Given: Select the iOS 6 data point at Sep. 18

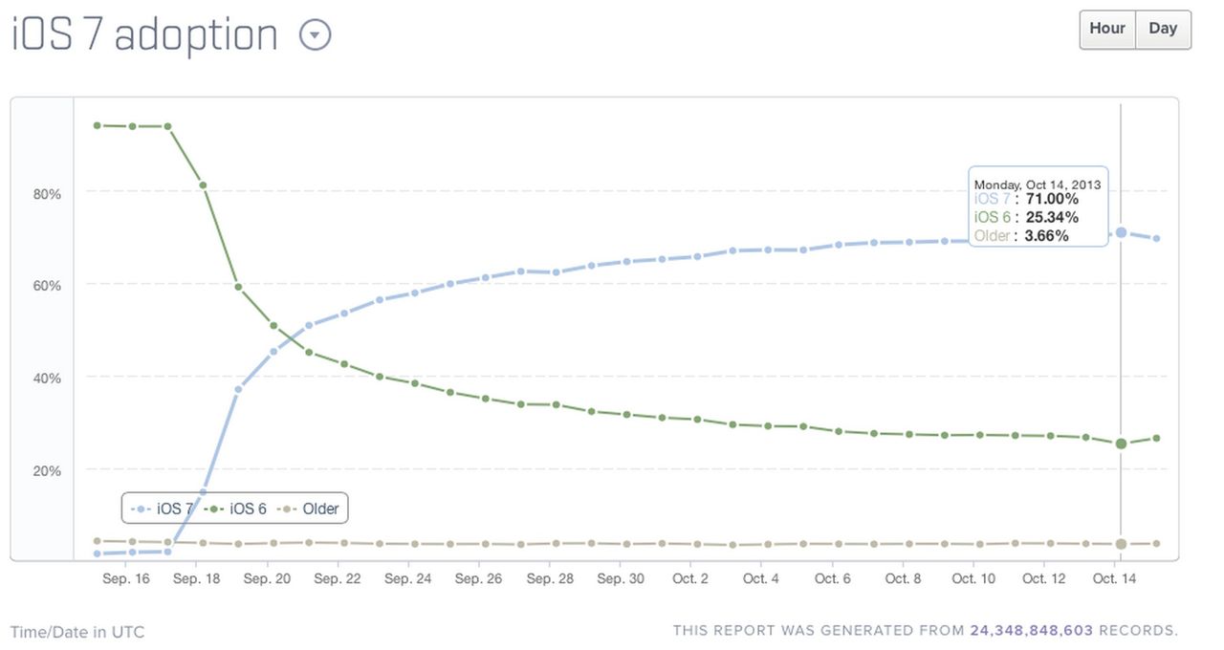Looking at the screenshot, I should point(203,184).
